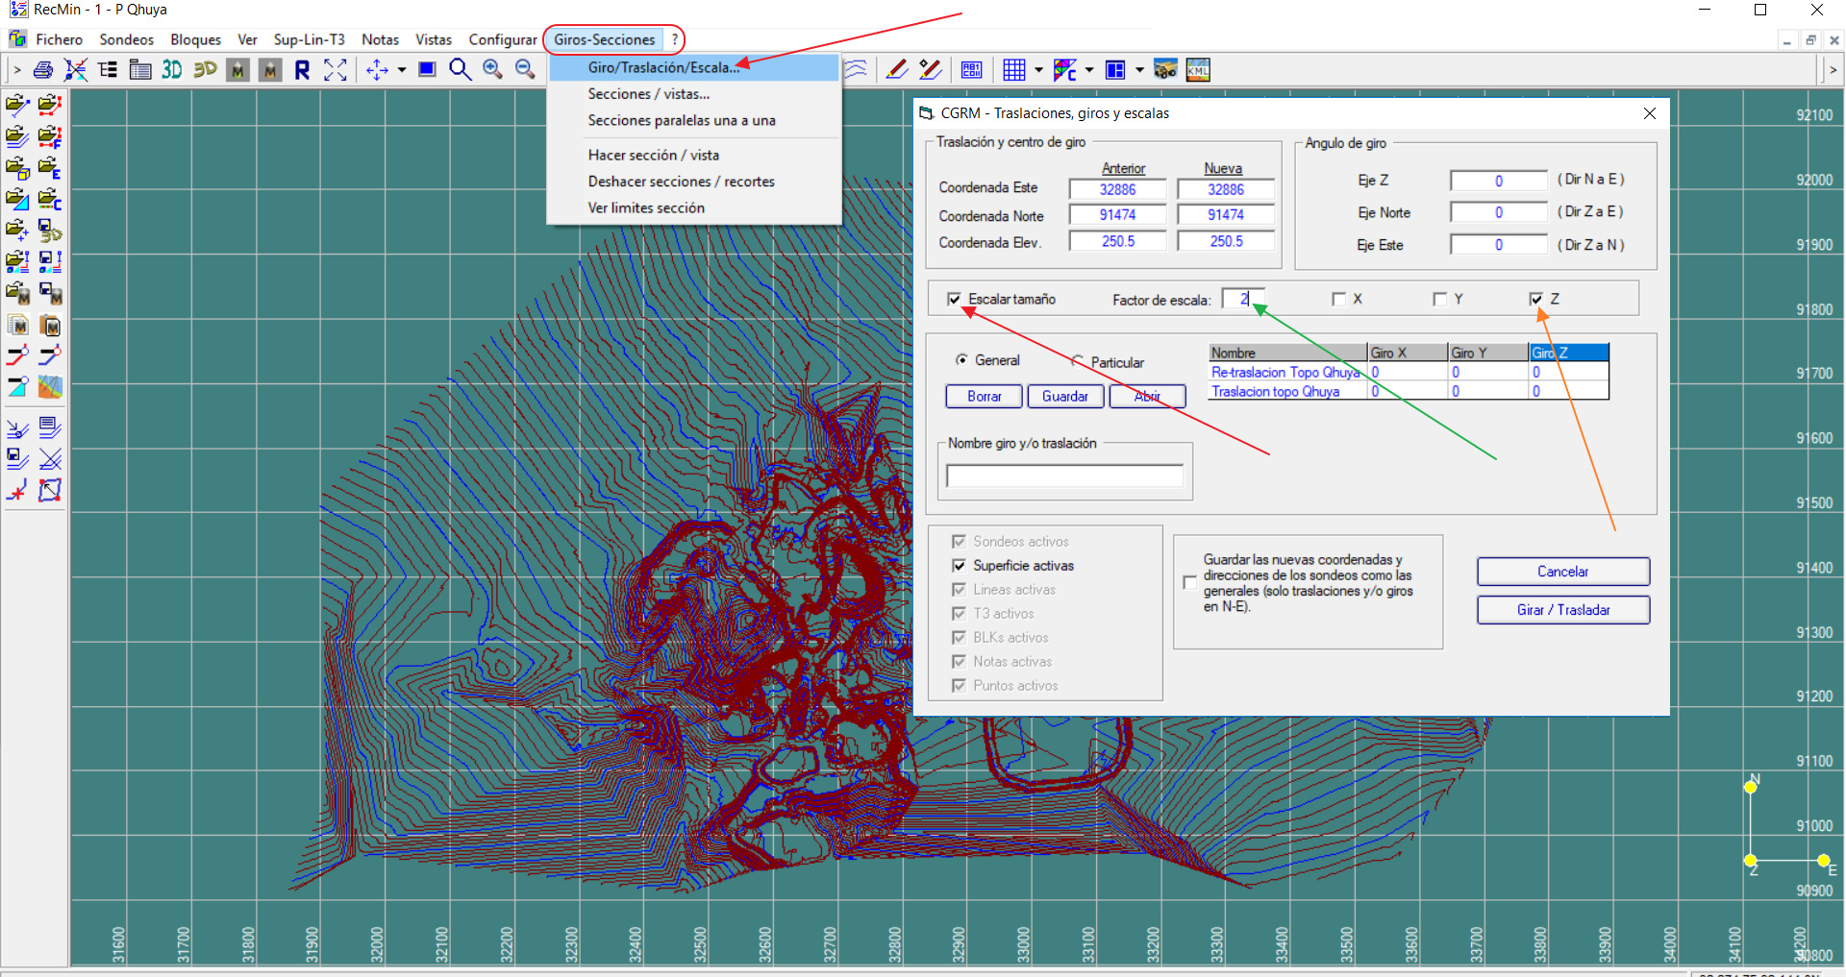Select the Particular radio button
The image size is (1846, 977).
tap(1079, 361)
